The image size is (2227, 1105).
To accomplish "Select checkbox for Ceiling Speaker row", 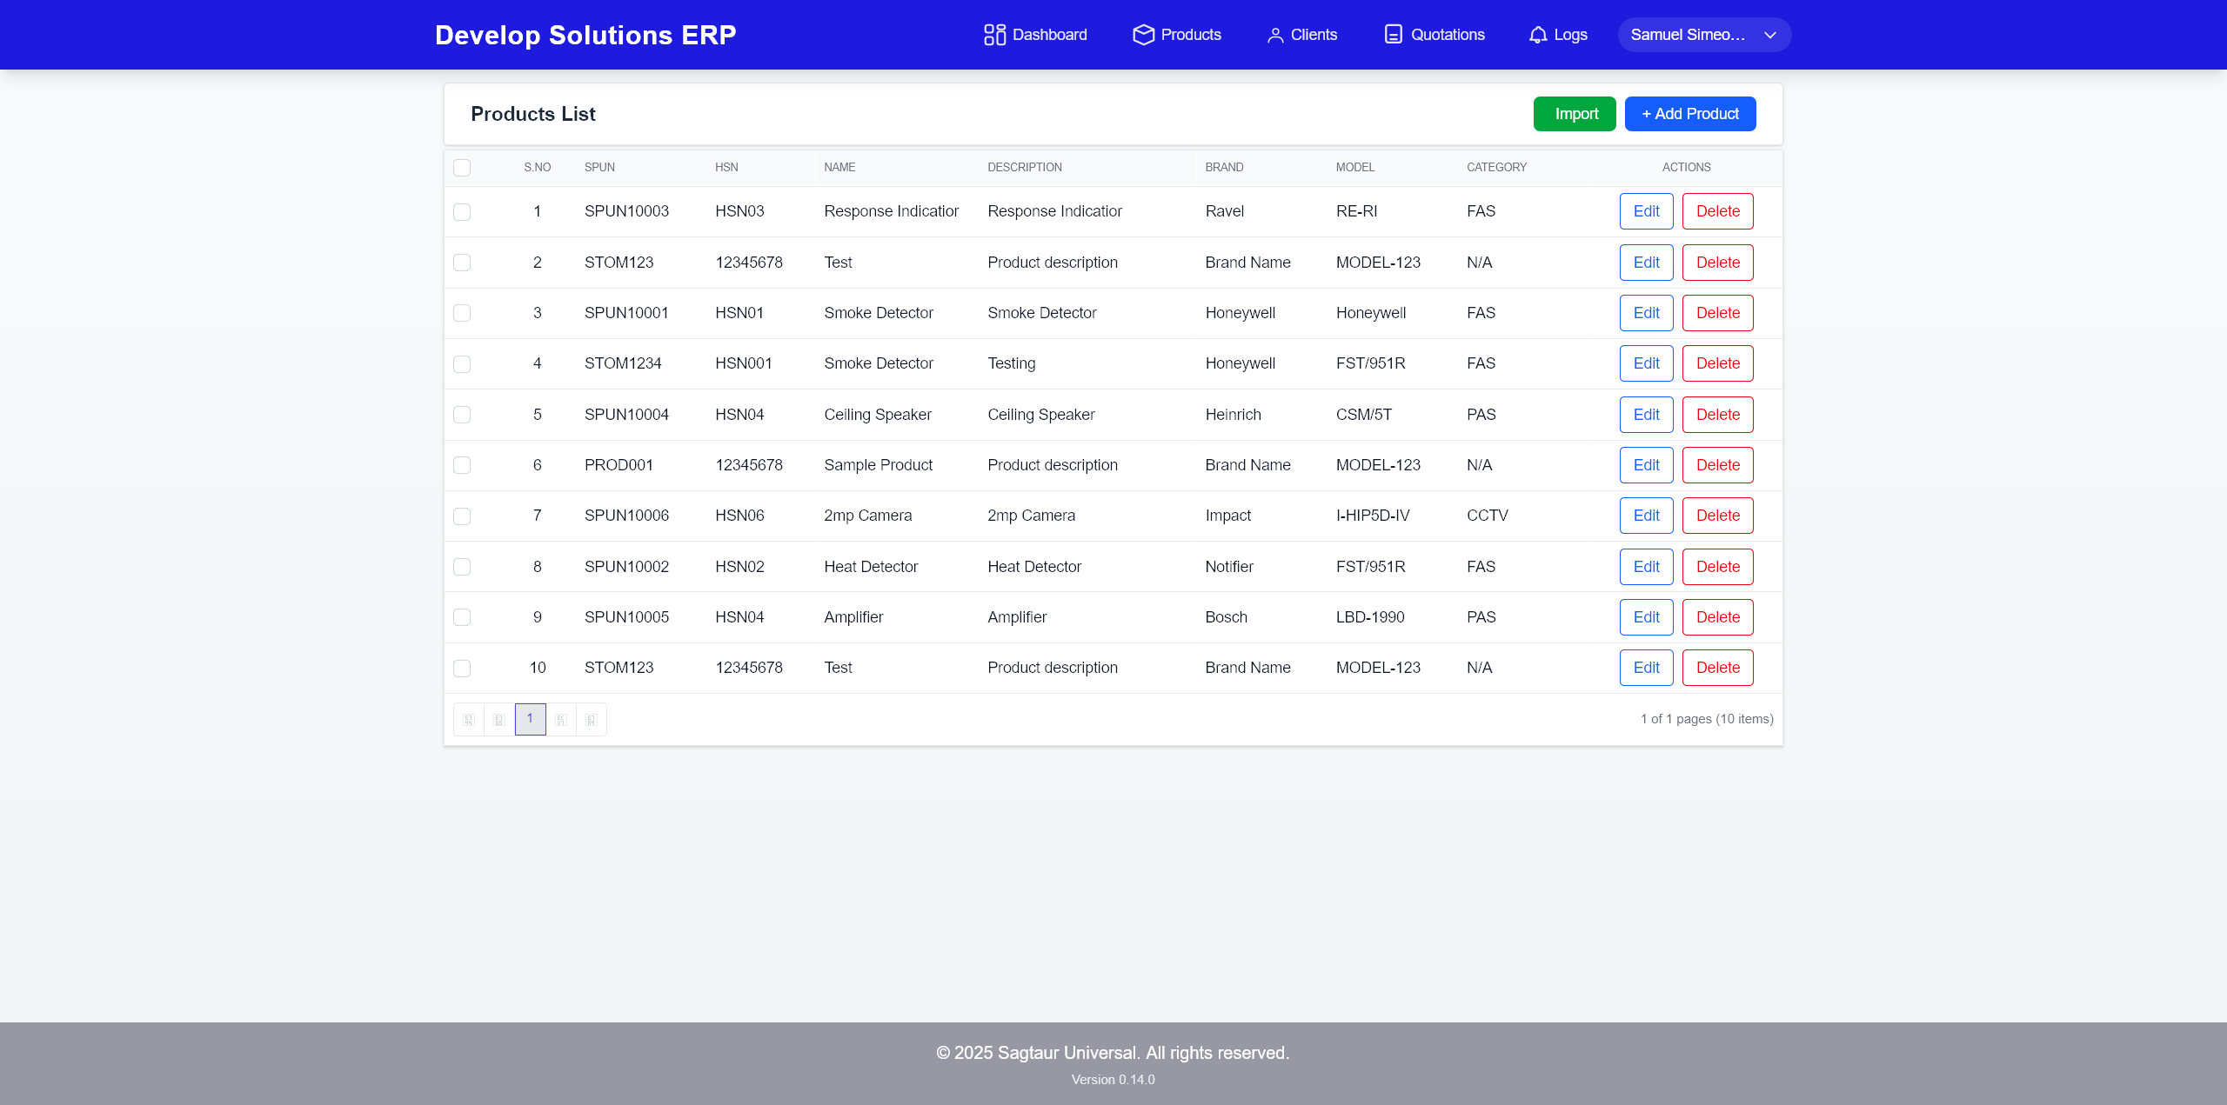I will [462, 415].
